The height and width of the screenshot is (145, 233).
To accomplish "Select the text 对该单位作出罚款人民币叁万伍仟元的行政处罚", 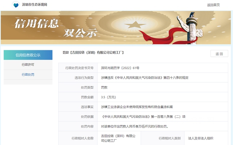I will coord(134,126).
